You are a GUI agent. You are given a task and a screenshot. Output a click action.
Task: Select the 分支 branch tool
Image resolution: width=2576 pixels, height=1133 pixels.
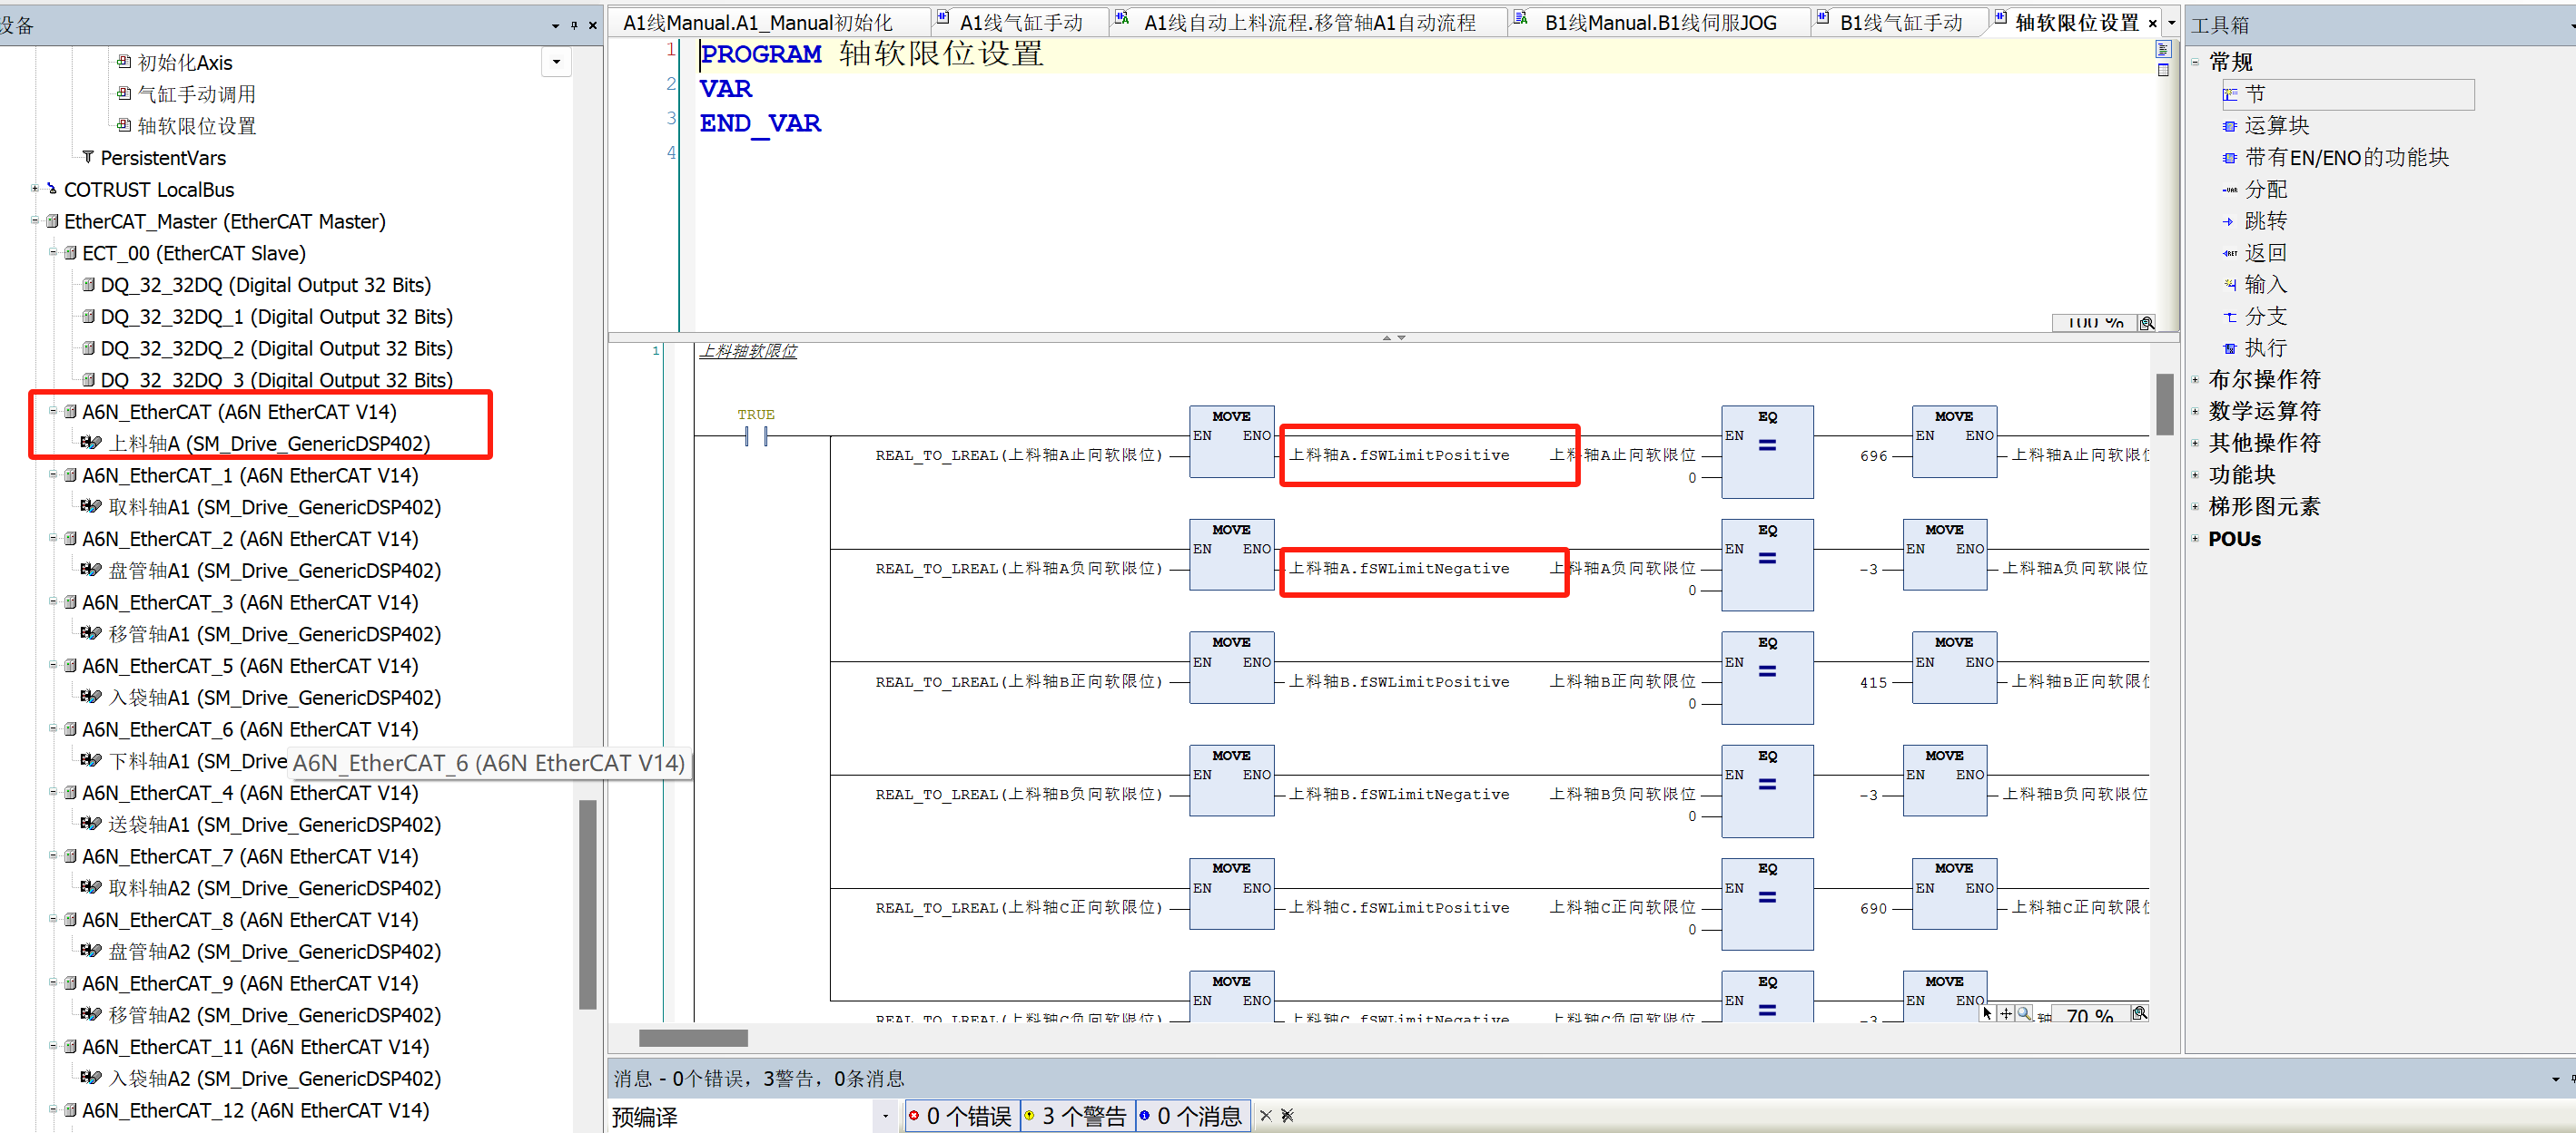2254,317
